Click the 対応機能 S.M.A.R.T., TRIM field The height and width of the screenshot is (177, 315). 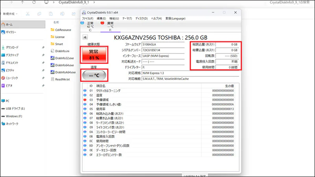[190, 79]
